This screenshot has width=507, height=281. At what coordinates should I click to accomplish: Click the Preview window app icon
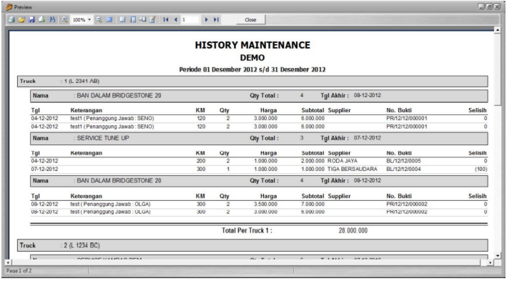click(9, 6)
